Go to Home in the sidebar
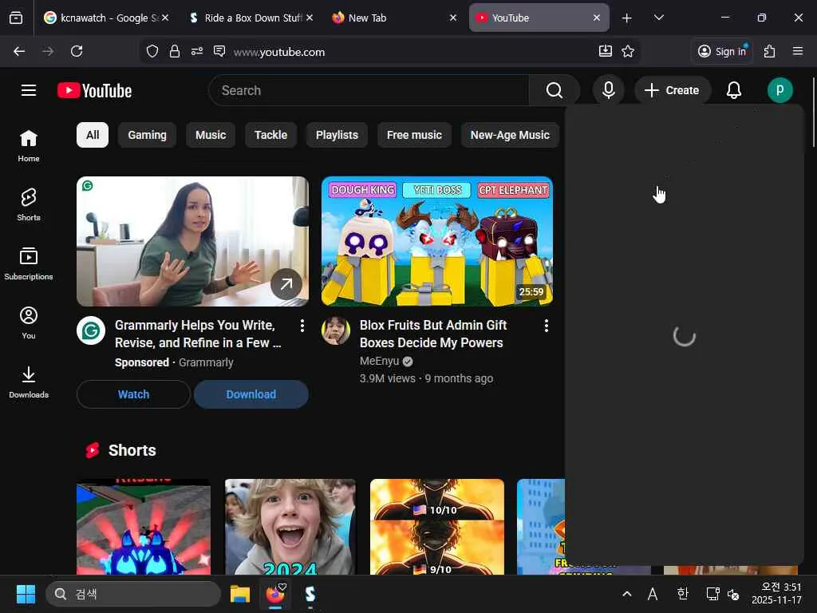The height and width of the screenshot is (613, 817). [29, 146]
